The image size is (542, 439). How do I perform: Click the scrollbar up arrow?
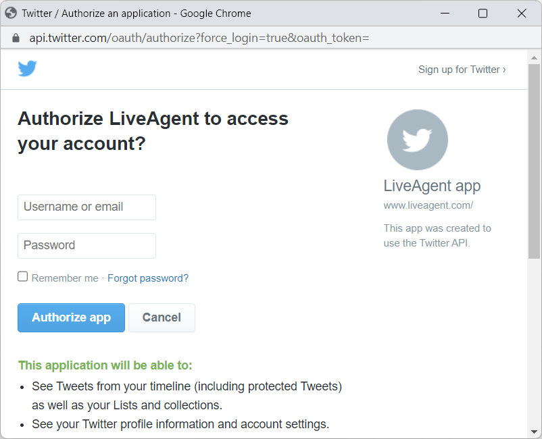pos(534,57)
